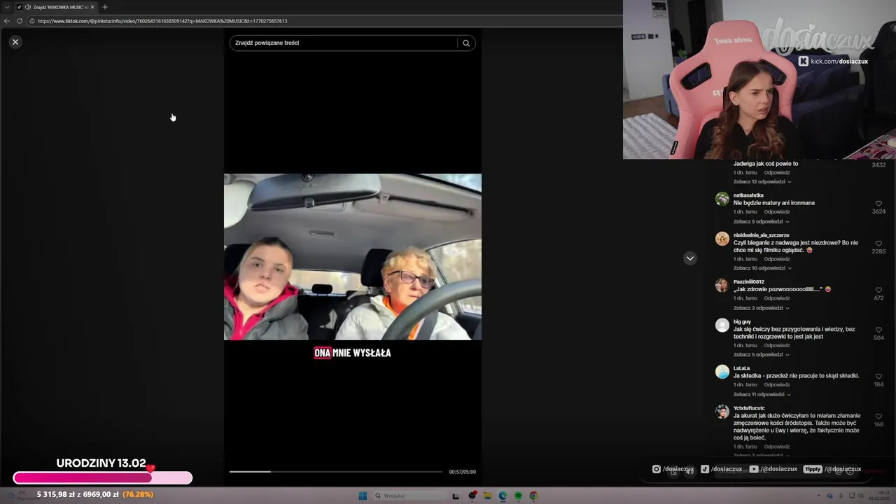Go to next video with down chevron
Image resolution: width=896 pixels, height=504 pixels.
pos(689,258)
